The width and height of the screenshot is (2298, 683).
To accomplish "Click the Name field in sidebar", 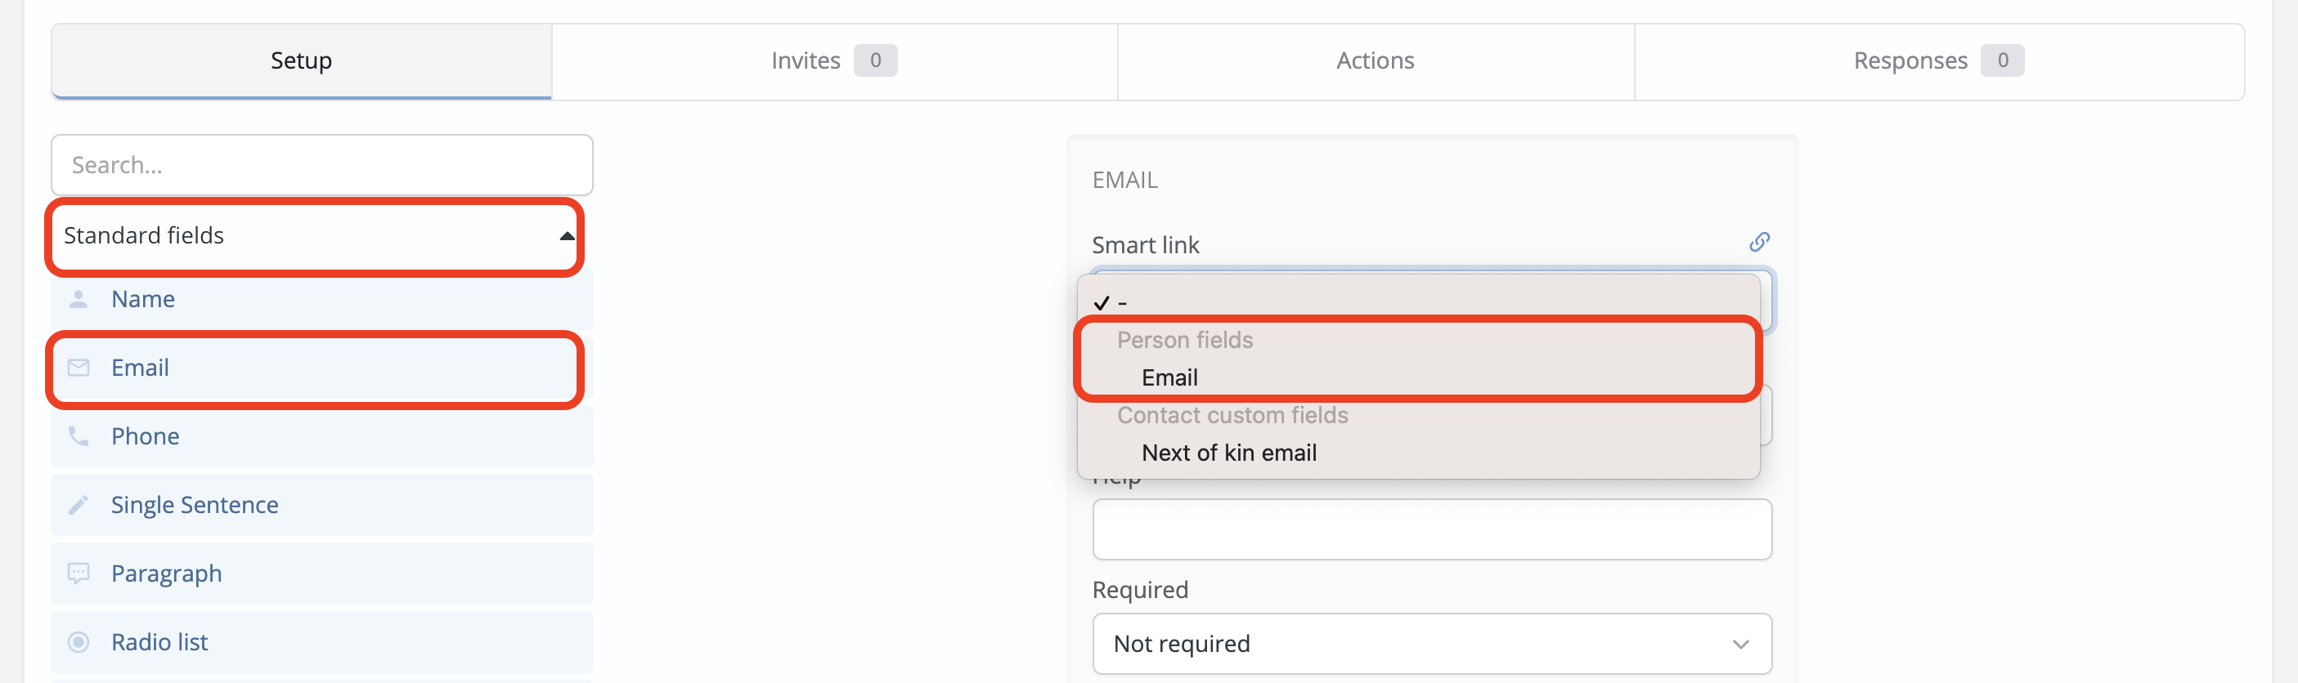I will tap(143, 299).
